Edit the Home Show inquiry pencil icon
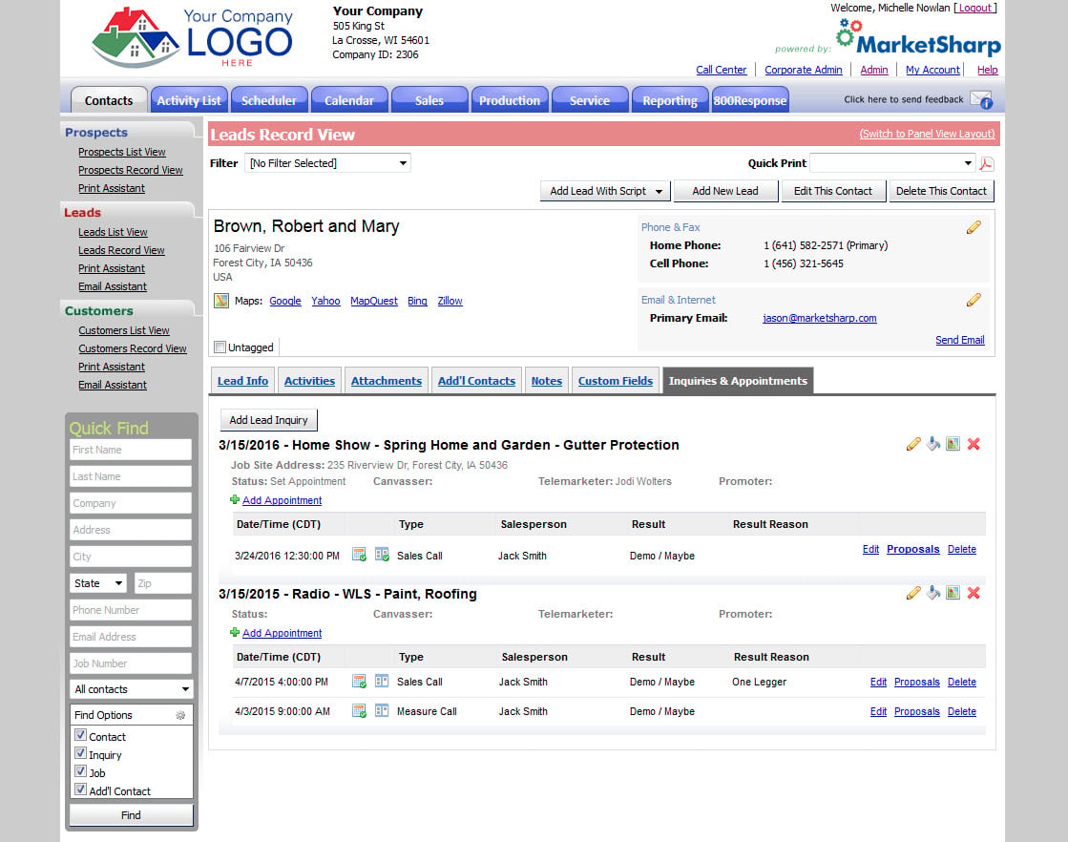Screen dimensions: 1068x842 [x=913, y=444]
